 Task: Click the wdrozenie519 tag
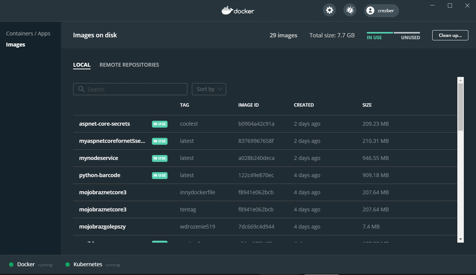198,227
